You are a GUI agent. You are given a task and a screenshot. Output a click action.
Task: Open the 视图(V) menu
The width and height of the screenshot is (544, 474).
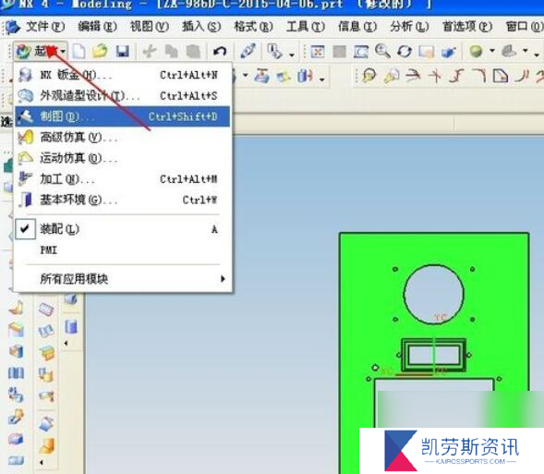click(150, 27)
